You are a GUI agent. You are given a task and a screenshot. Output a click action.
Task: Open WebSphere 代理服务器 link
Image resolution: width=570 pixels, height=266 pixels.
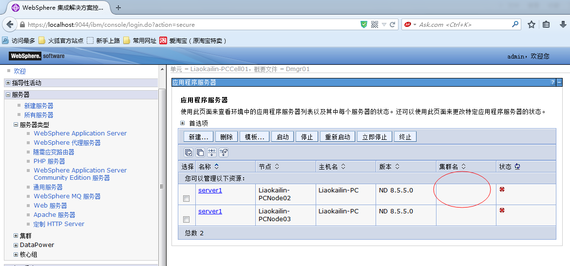point(67,142)
